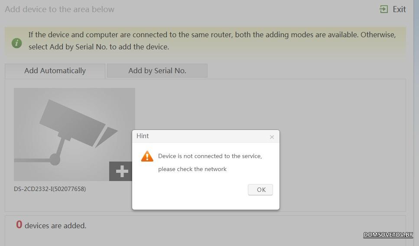
Task: Click the vertical scrollbar on right edge
Action: click(416, 123)
